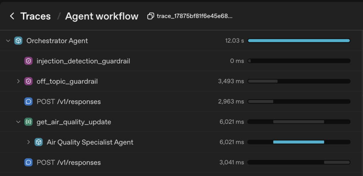Click the Air Quality Specialist Agent cube icon
The image size is (363, 176).
[39, 142]
